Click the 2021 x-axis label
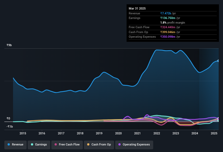Viewport: 223px width, 152px height. (137, 133)
